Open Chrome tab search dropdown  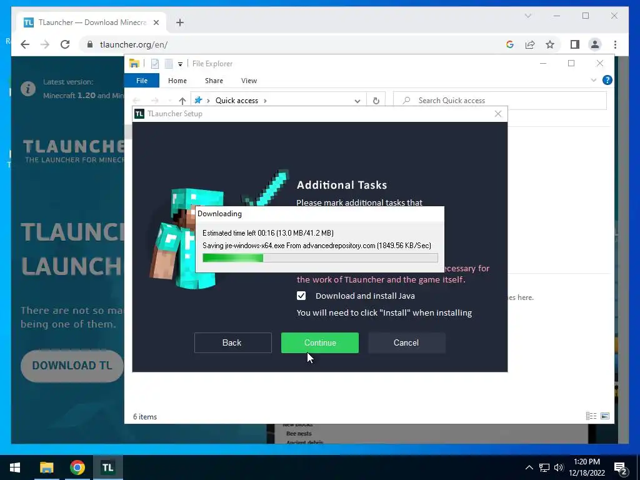click(527, 16)
